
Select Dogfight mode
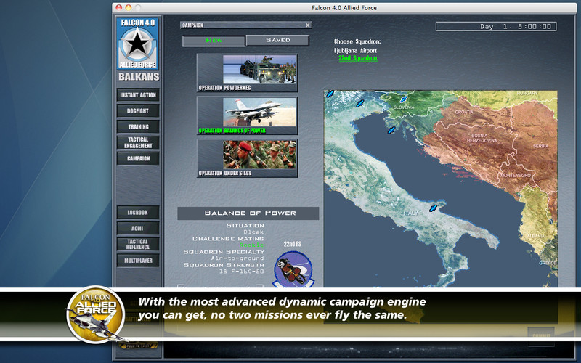pyautogui.click(x=138, y=111)
